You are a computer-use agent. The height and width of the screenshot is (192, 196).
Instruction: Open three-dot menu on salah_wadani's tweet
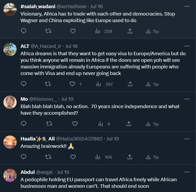point(187,6)
